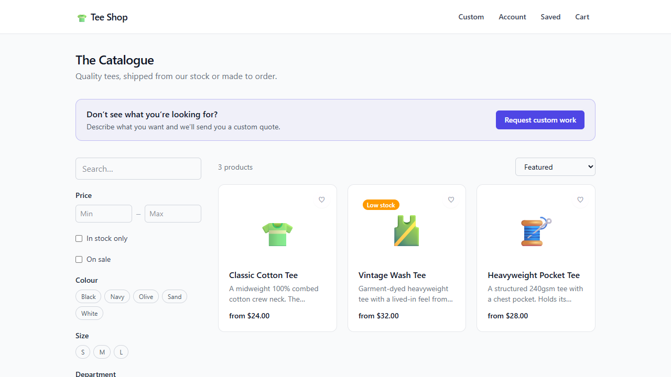Tick the On sale checkbox
The width and height of the screenshot is (671, 377).
pos(79,259)
